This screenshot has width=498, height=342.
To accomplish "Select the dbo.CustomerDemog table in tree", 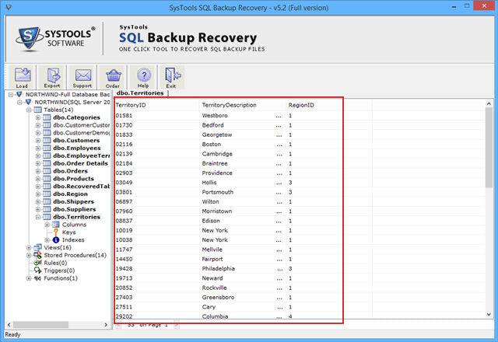I will 81,133.
